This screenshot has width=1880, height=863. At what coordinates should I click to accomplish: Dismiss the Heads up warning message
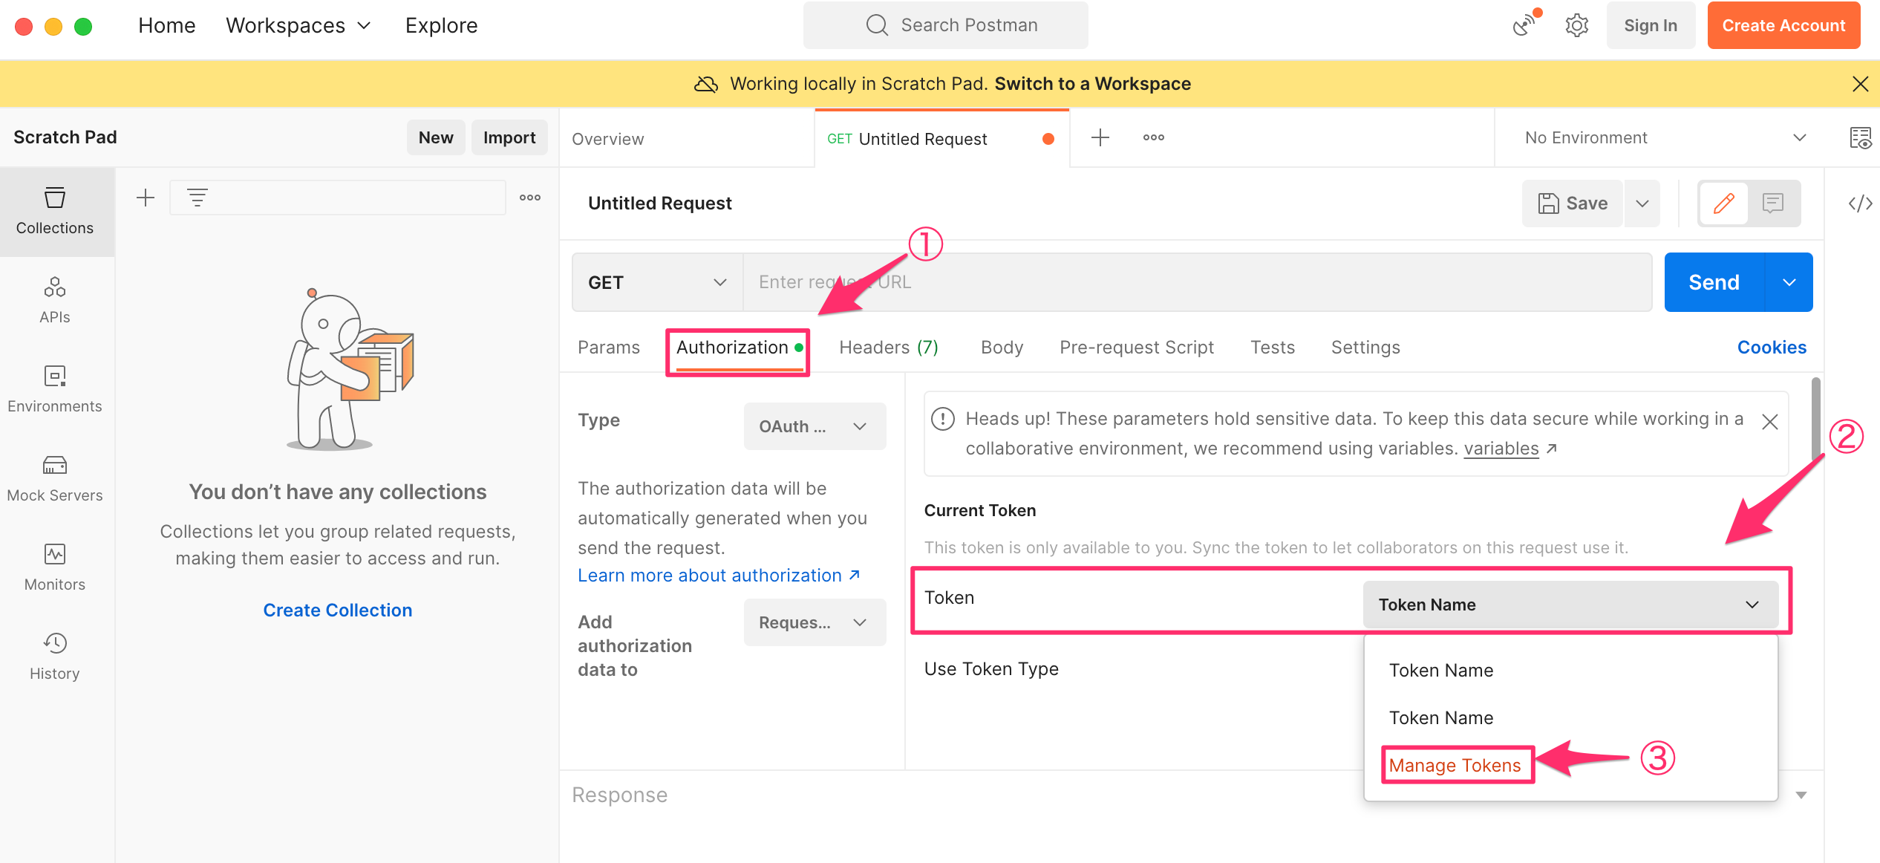click(x=1770, y=422)
